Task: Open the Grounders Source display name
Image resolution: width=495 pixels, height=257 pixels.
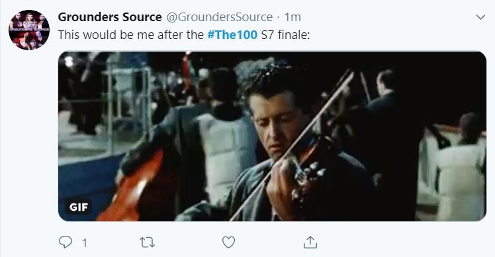Action: (110, 17)
